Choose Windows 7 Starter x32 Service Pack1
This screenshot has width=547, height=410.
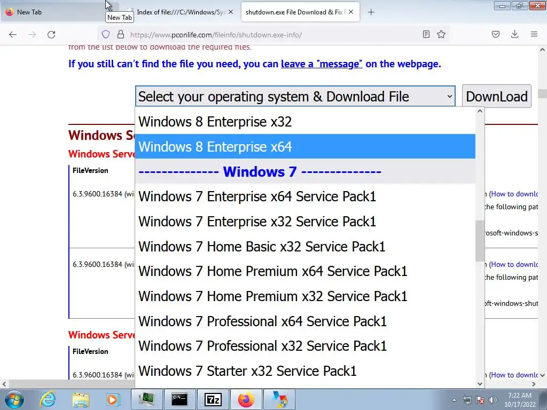305,371
